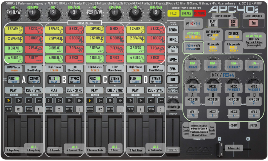Select the MFX 2 button
268x161 pixels.
[213, 113]
